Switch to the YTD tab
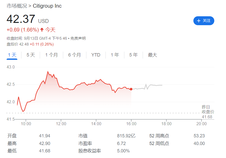The height and width of the screenshot is (158, 226). [x=96, y=55]
